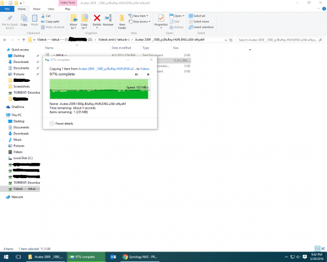Open the 97% complete taskbar item
The width and height of the screenshot is (327, 262).
(86, 257)
